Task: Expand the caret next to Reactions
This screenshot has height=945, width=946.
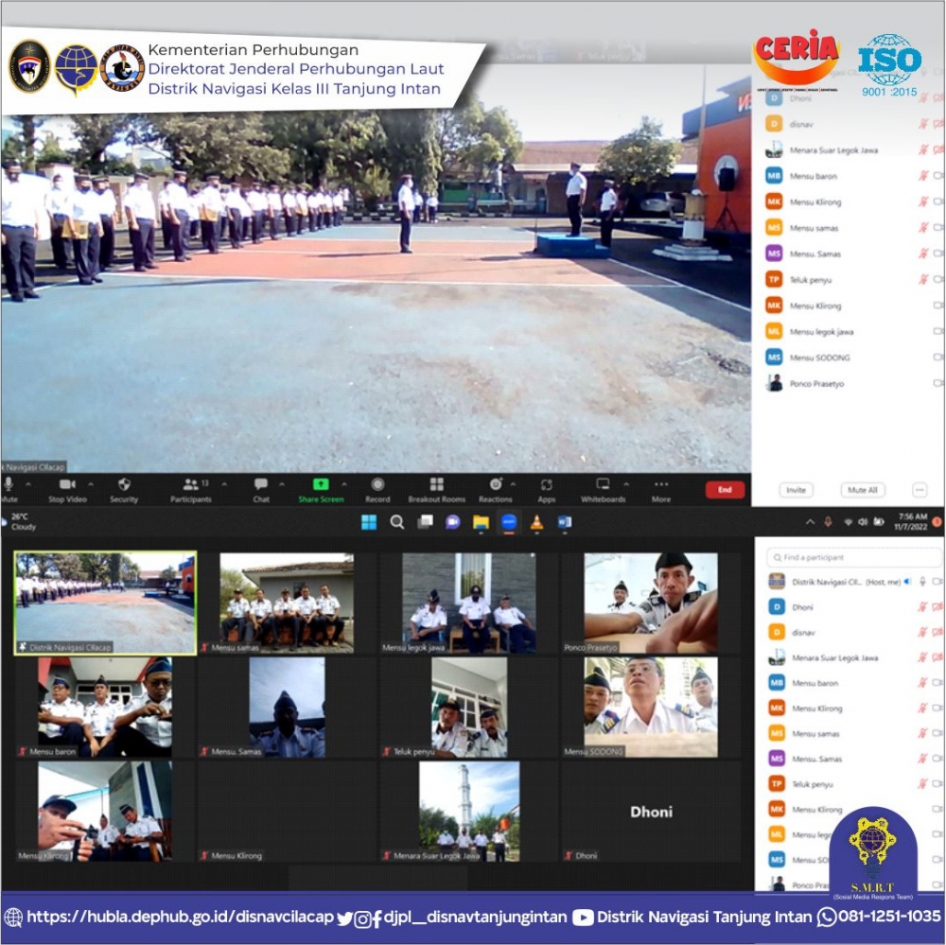Action: [x=513, y=484]
